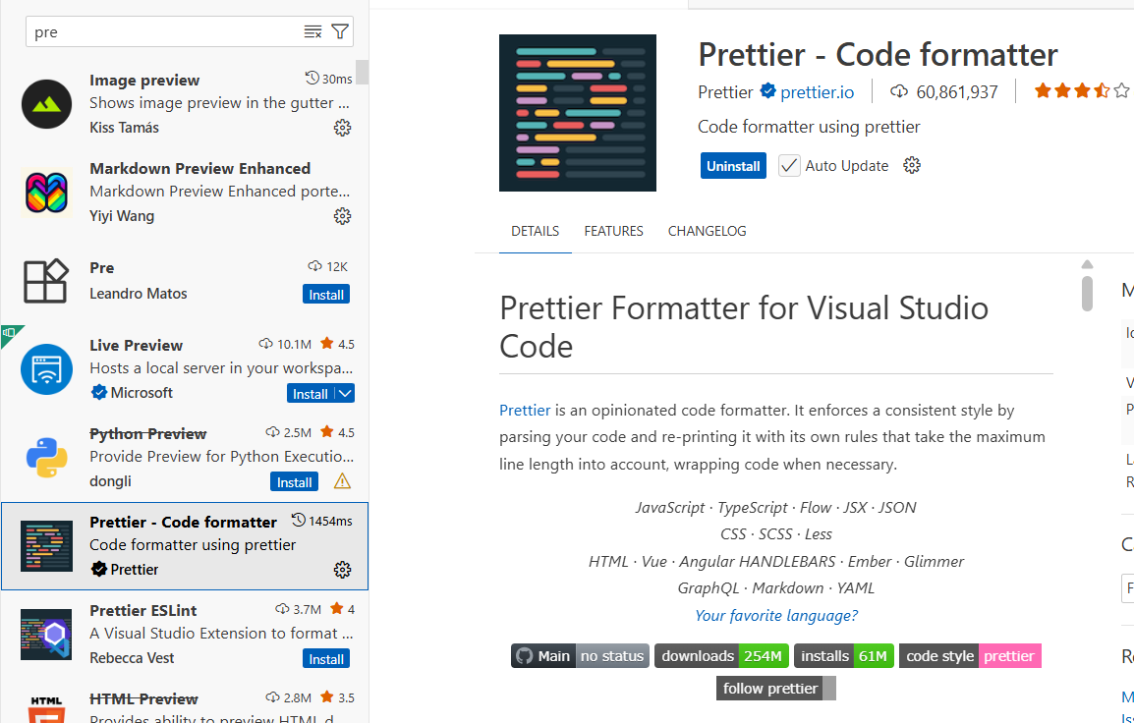This screenshot has height=723, width=1134.
Task: Select Markdown Preview Enhanced extension title
Action: coord(199,168)
